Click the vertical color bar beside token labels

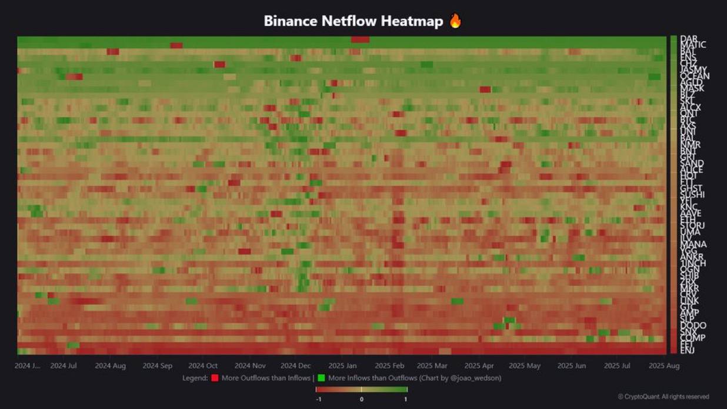click(x=673, y=195)
